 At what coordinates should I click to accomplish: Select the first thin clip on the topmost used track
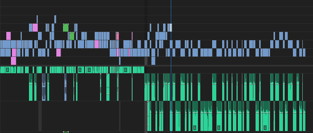(37, 19)
